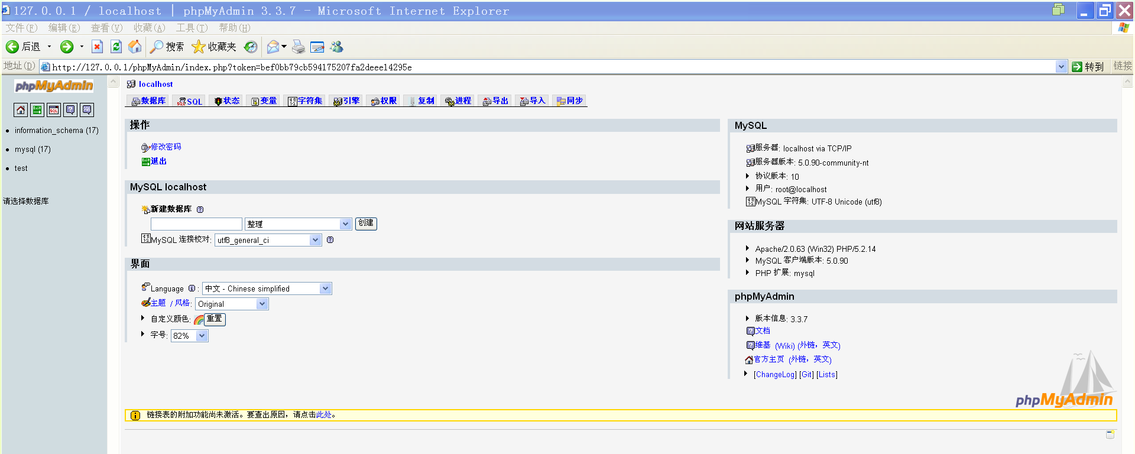Open the 工具 menu
This screenshot has width=1135, height=454.
[192, 28]
